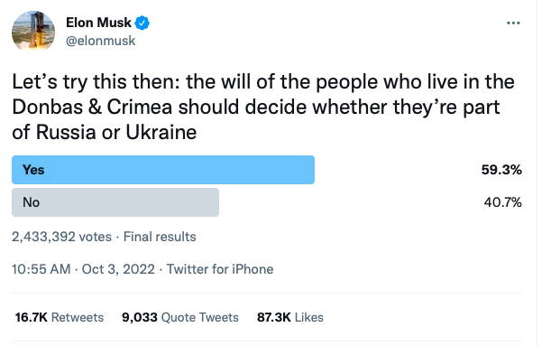Viewport: 542px width, 346px height.
Task: Select the Yes poll result bar
Action: (x=163, y=170)
